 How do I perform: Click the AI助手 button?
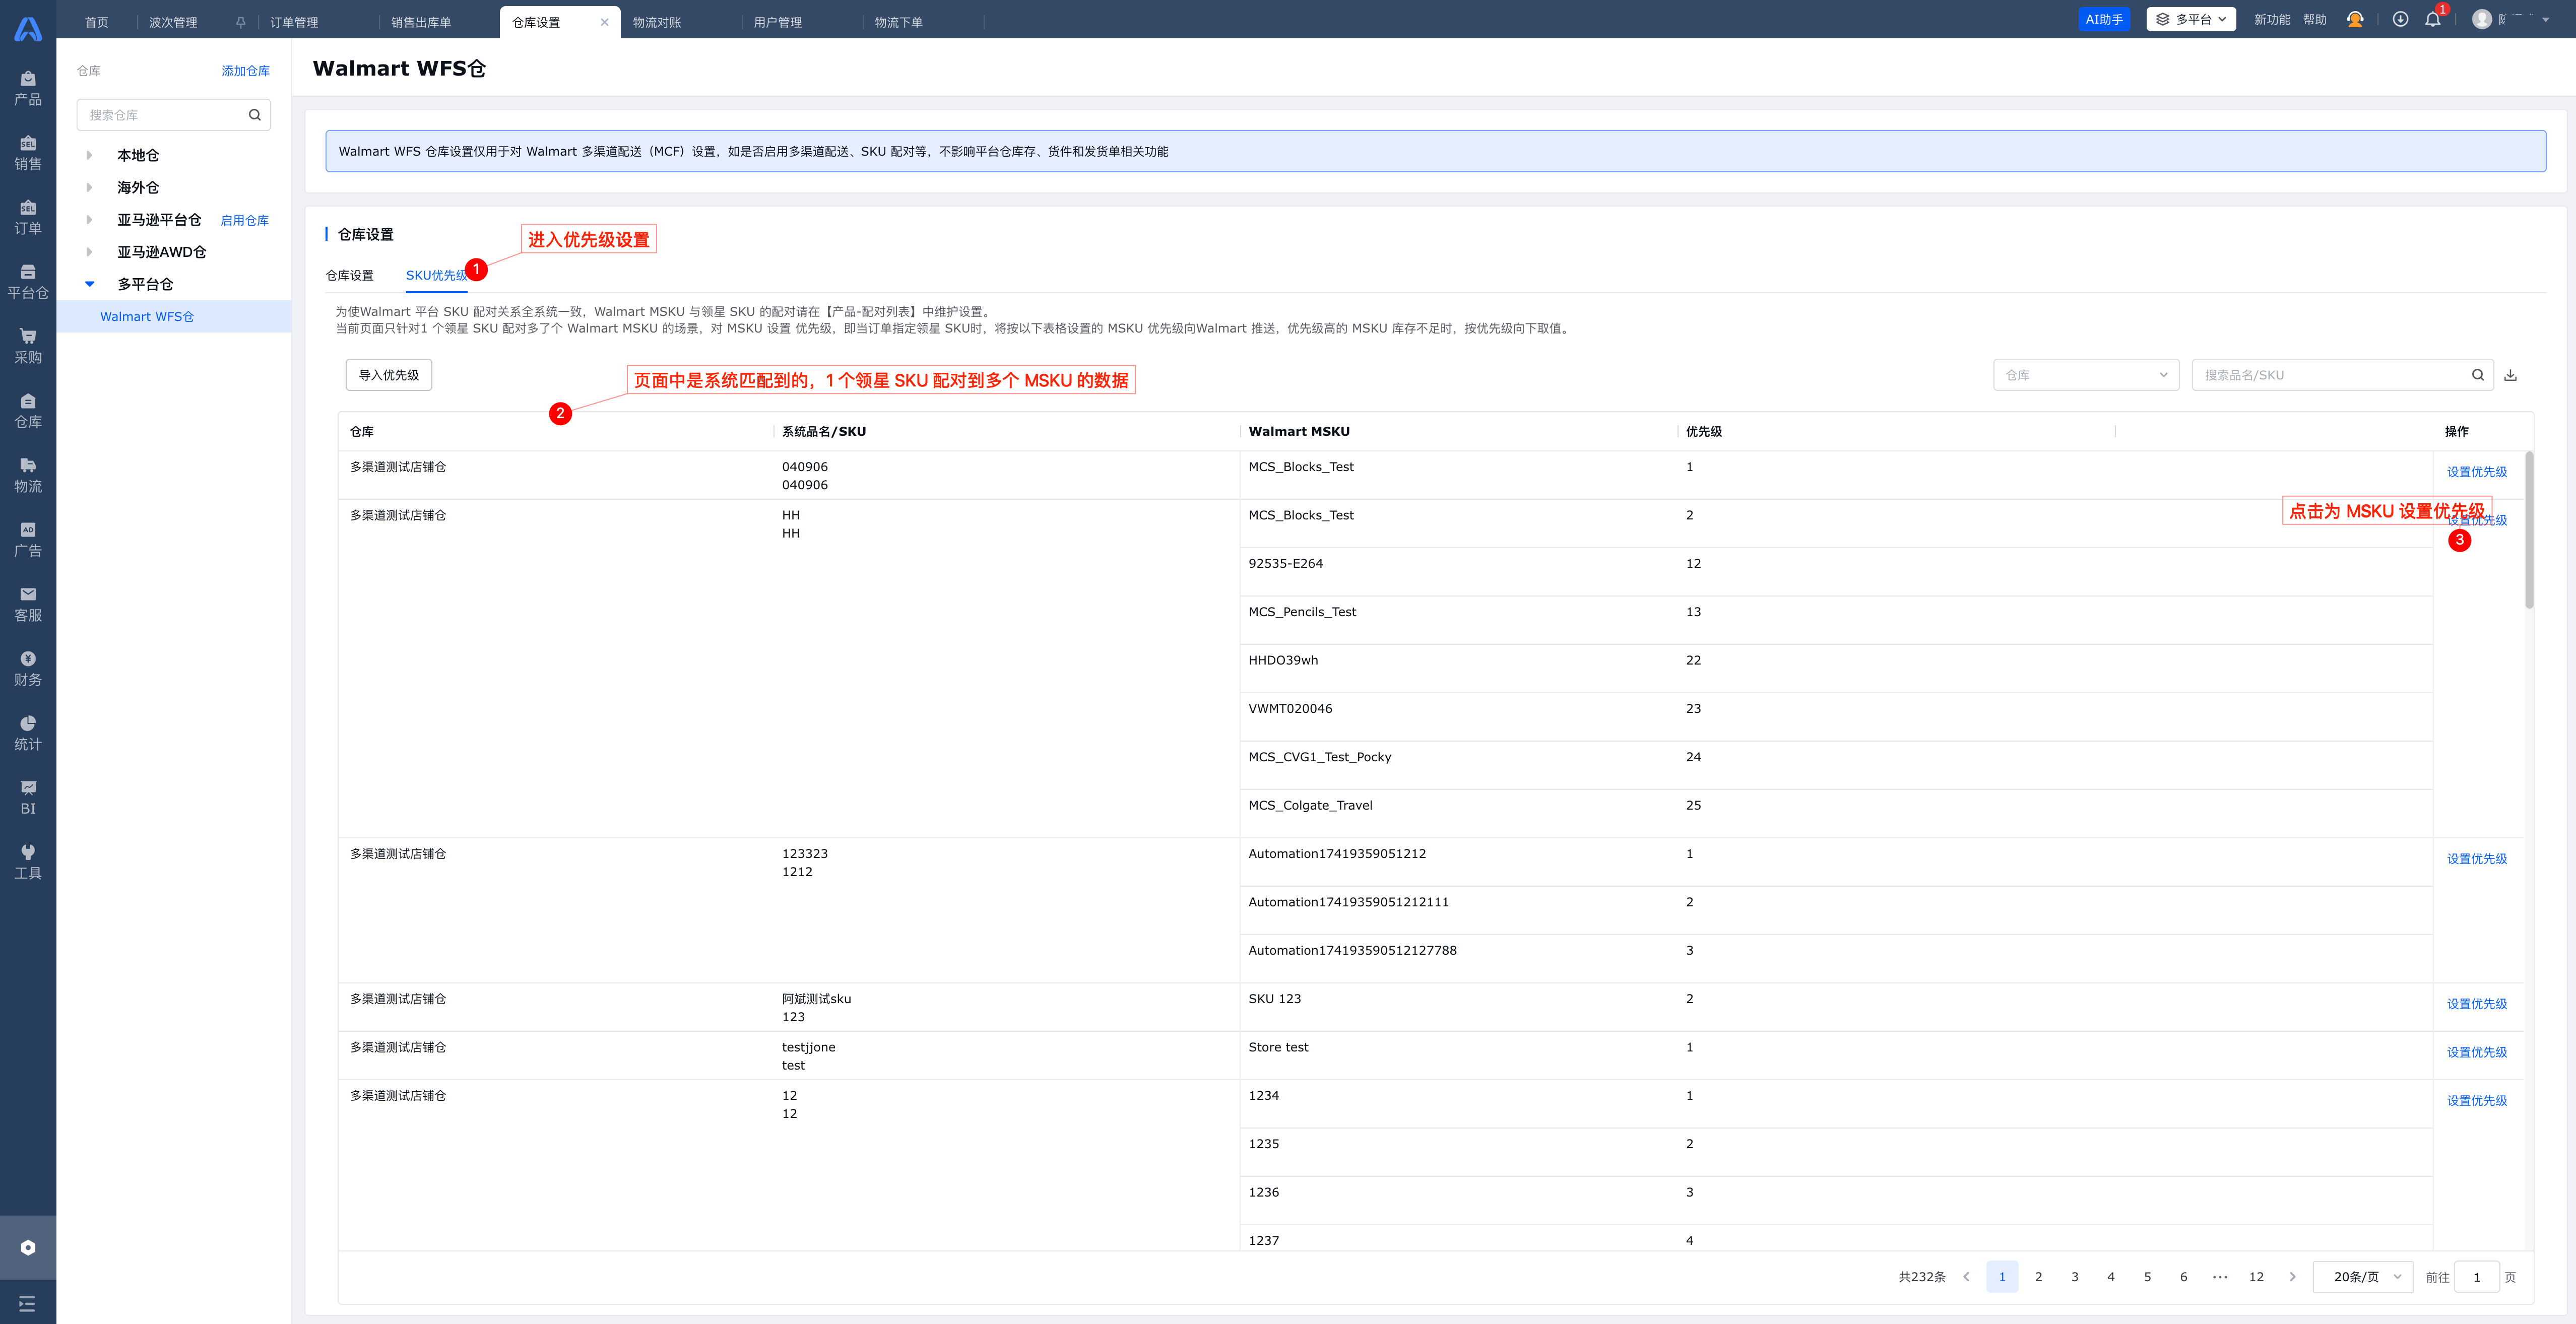coord(2104,19)
